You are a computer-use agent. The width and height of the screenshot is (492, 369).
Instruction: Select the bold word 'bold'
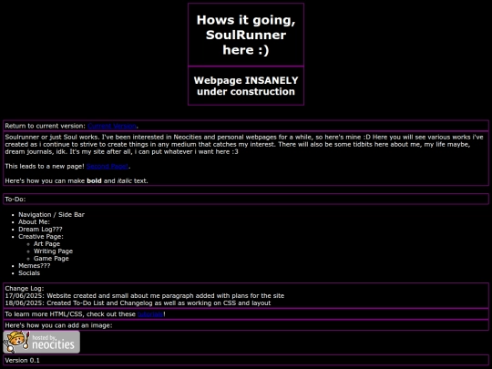[94, 180]
